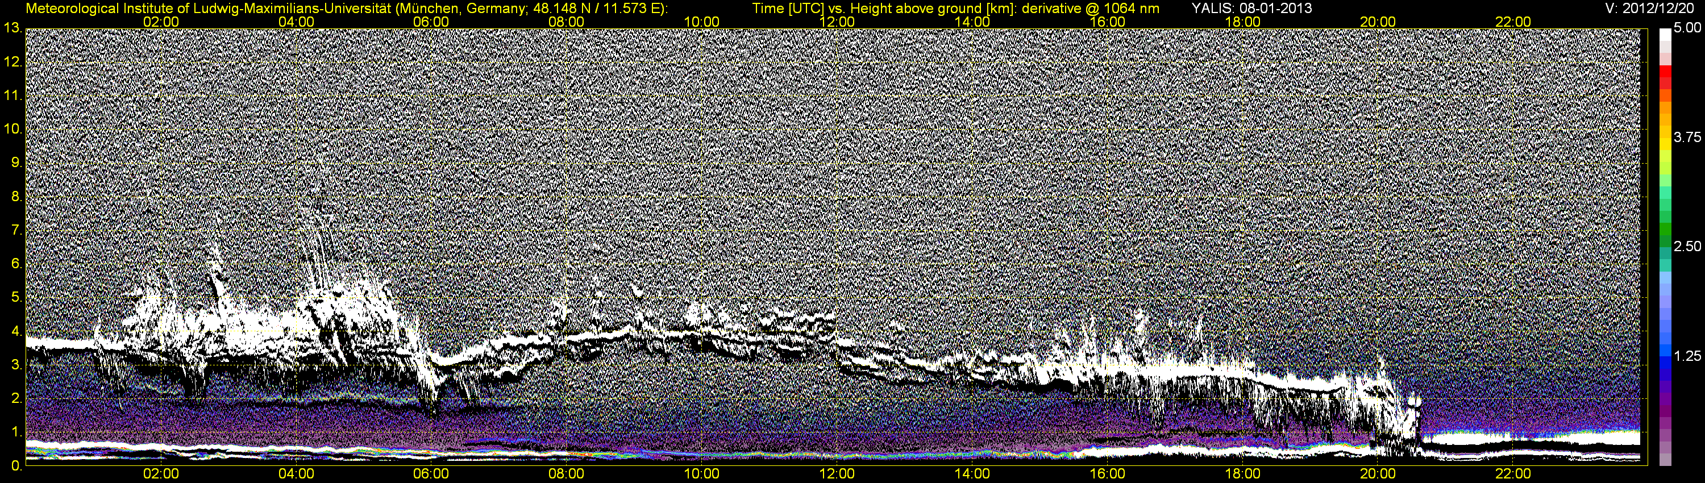The height and width of the screenshot is (483, 1705).
Task: Click the 0. height axis label
Action: pos(16,466)
